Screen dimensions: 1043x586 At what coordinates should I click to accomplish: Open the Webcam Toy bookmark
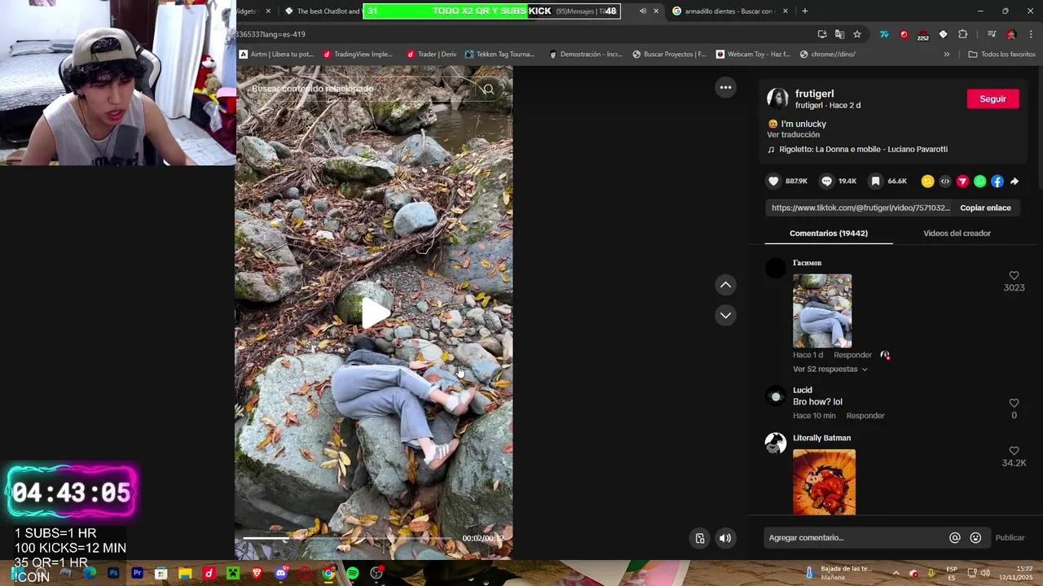tap(753, 55)
